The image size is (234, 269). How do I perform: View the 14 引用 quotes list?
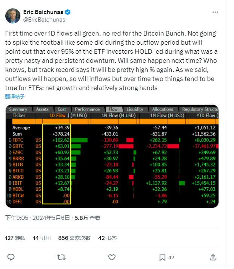tap(42, 238)
